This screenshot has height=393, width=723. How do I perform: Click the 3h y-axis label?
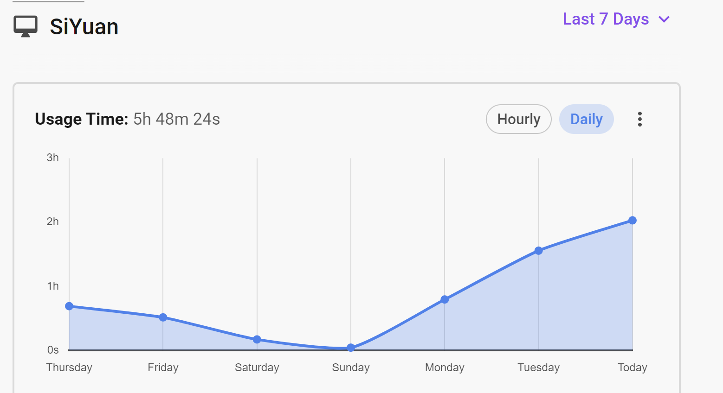tap(52, 158)
